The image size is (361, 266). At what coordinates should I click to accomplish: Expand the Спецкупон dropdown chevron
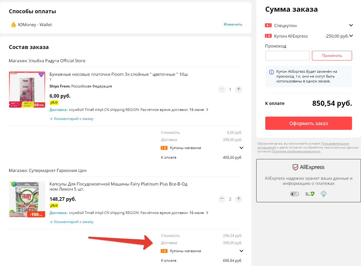[351, 25]
